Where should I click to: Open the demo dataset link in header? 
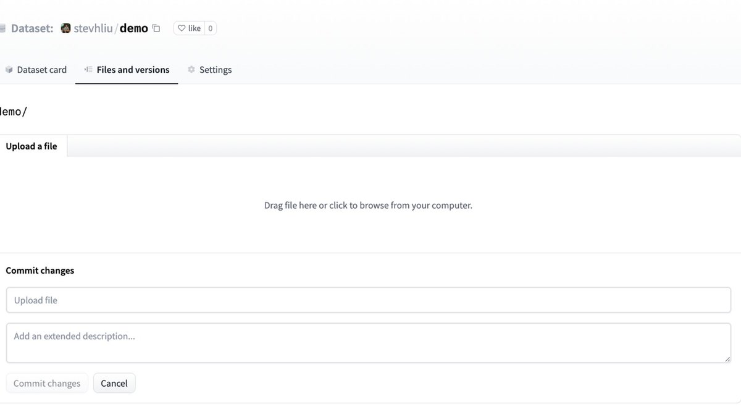pyautogui.click(x=134, y=28)
